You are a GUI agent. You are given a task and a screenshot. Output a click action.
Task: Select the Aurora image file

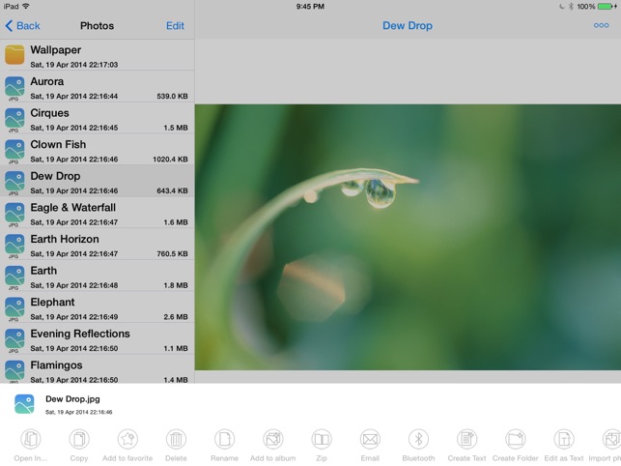(x=97, y=88)
